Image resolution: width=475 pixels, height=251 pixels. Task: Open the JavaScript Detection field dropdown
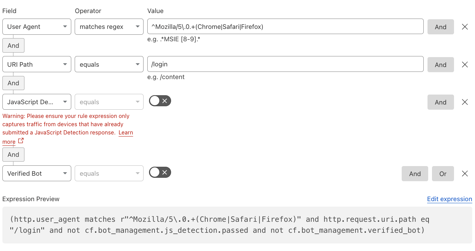click(37, 102)
